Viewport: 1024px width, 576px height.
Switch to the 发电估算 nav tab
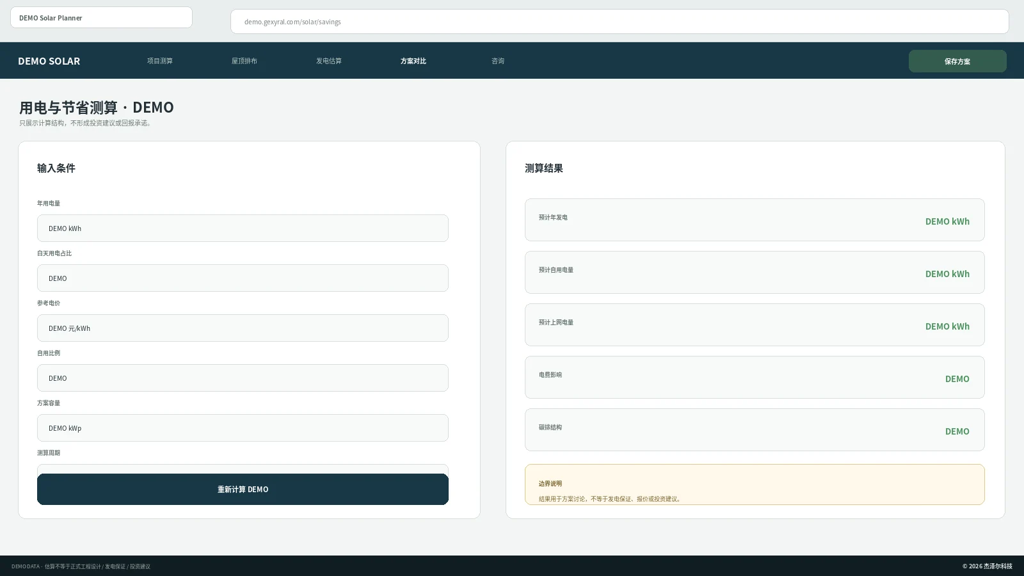[x=329, y=61]
